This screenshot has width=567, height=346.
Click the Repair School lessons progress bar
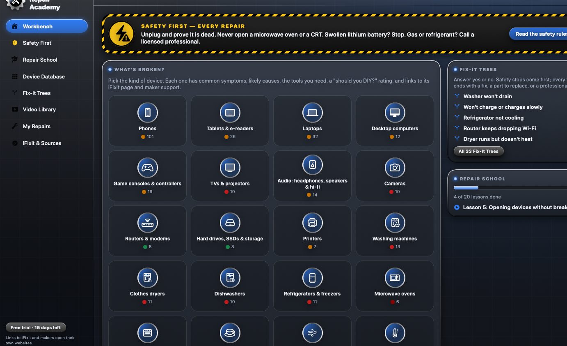tap(510, 188)
